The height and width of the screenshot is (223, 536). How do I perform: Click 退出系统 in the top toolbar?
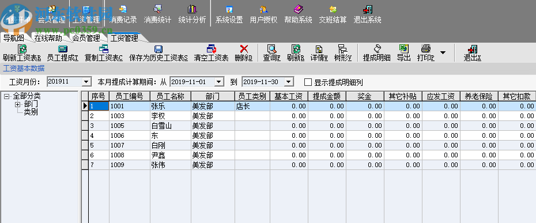click(367, 14)
